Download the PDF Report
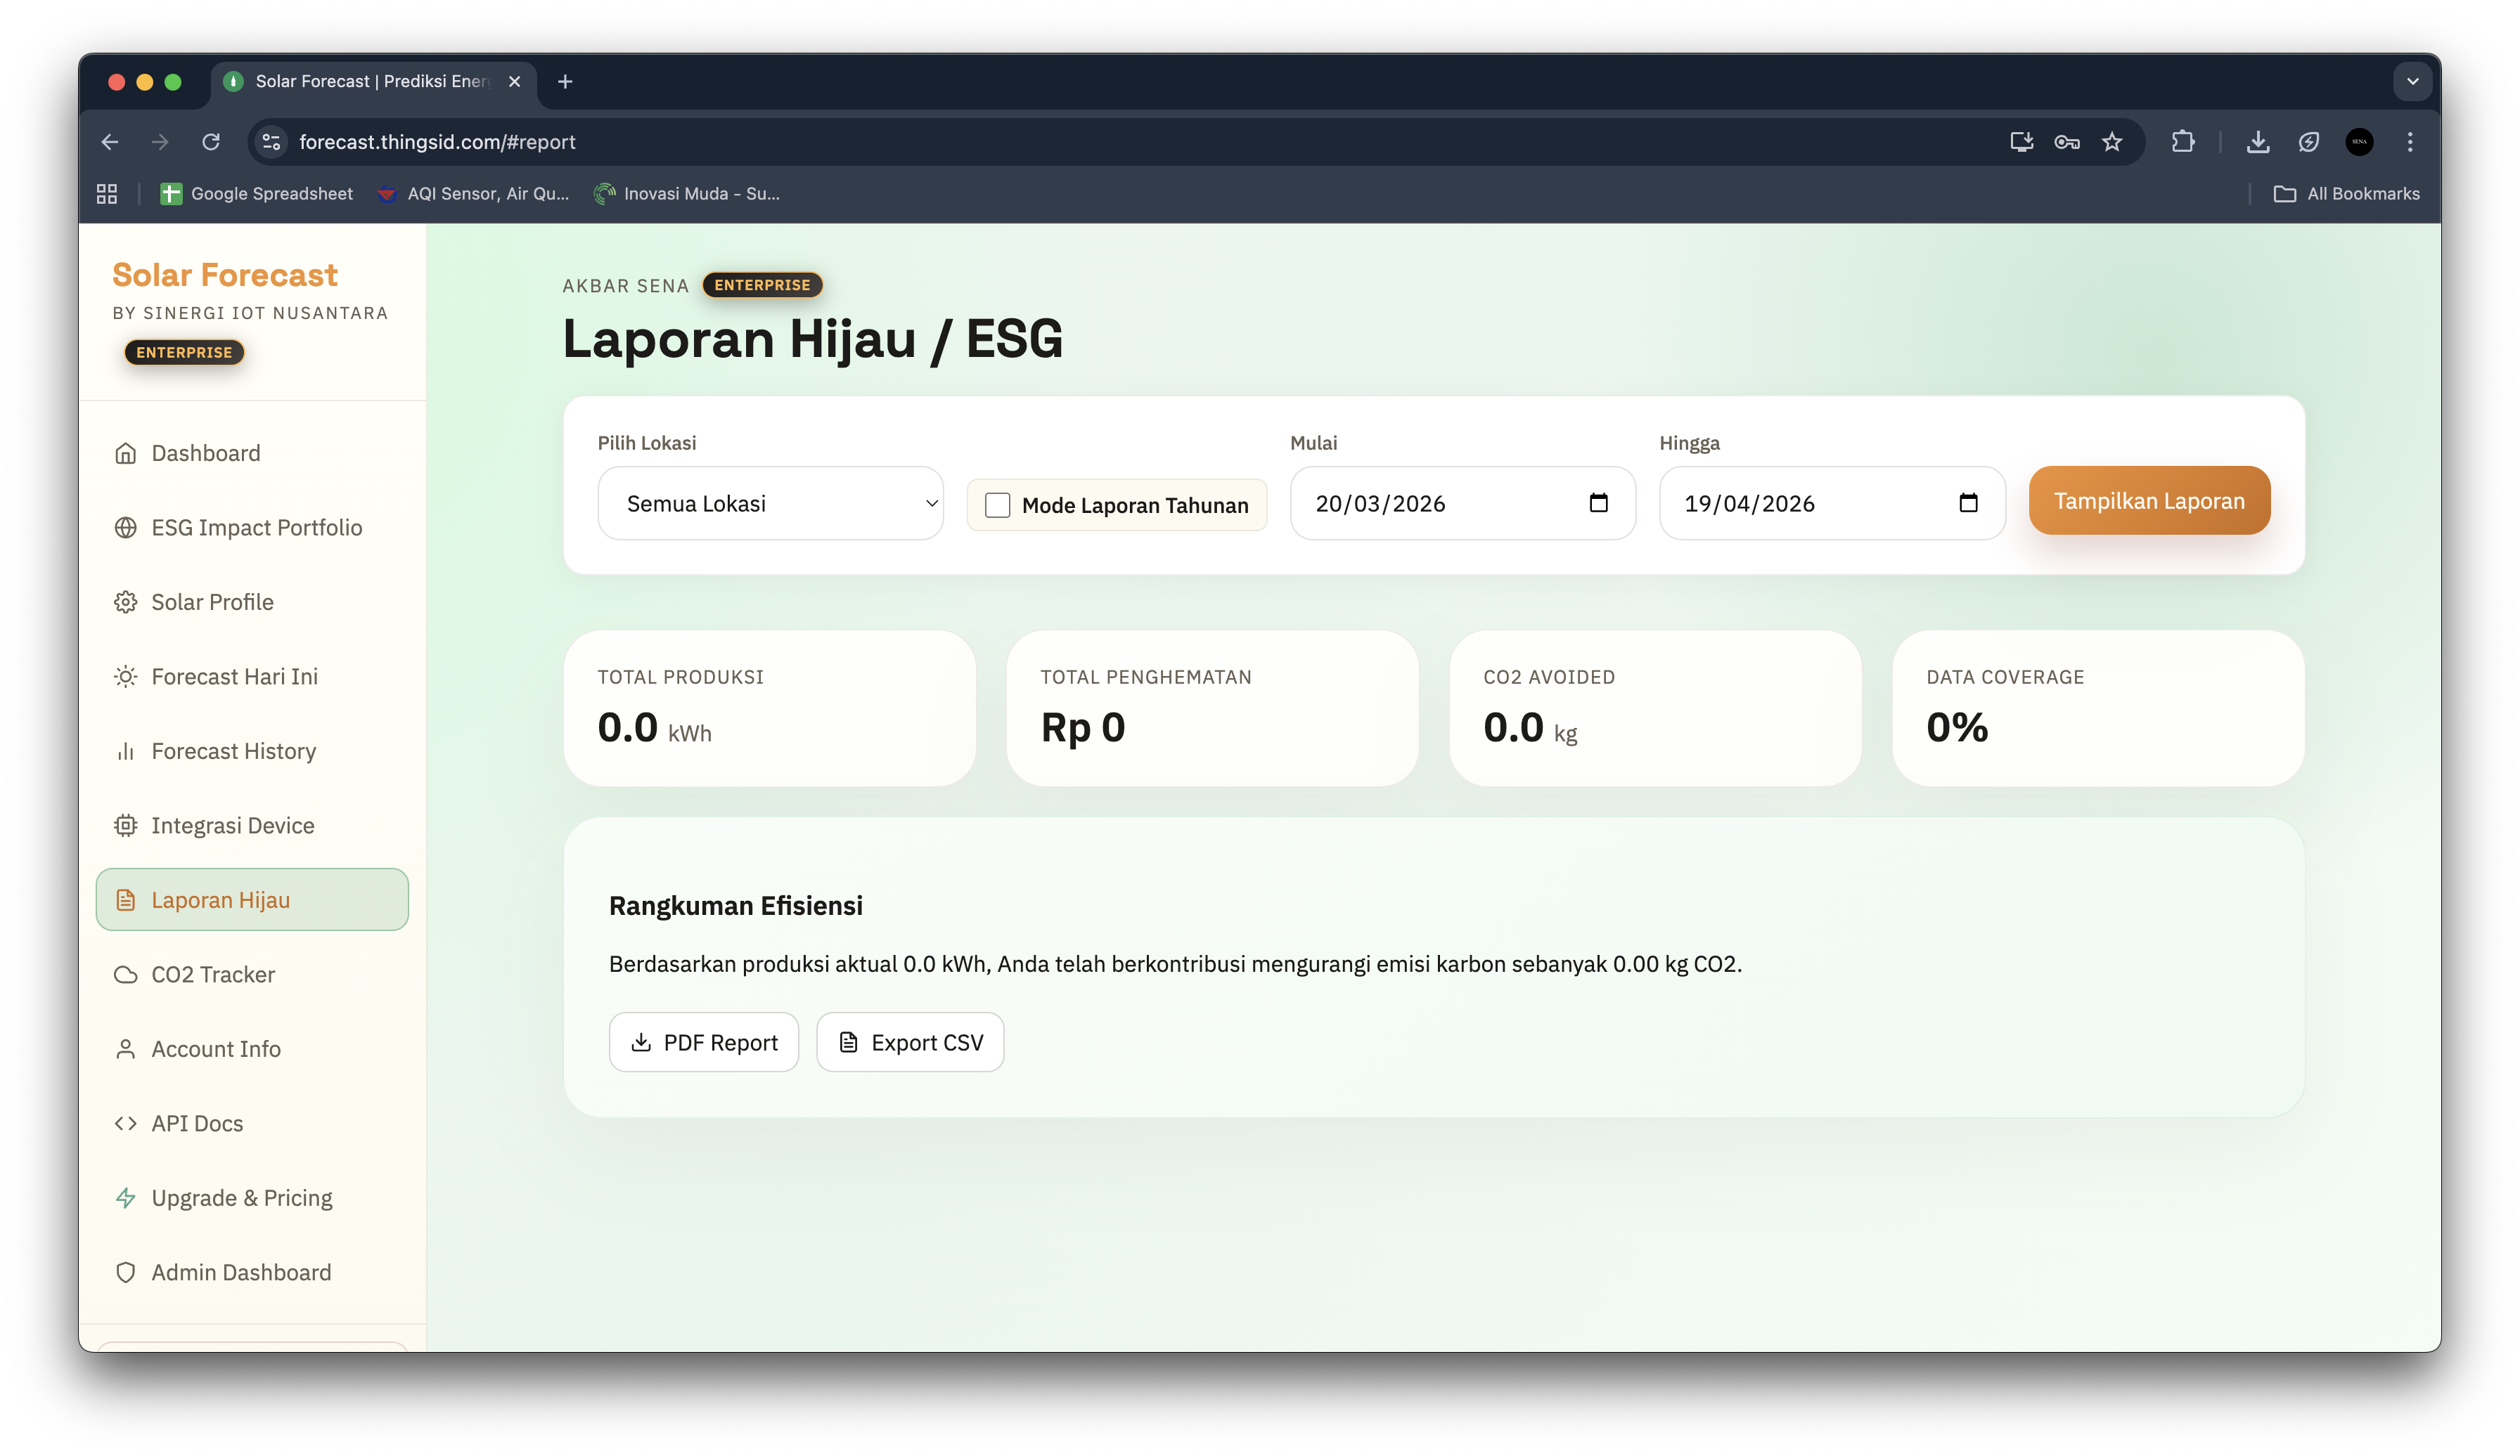 tap(703, 1042)
